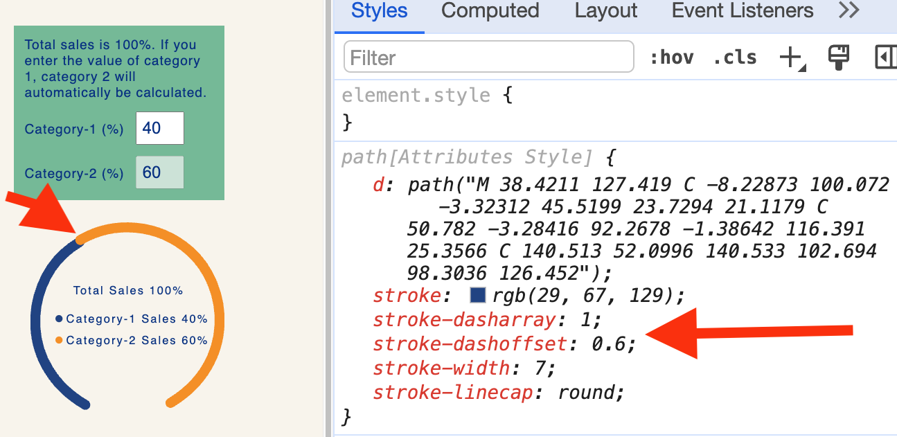Select the total sales instruction text
Viewport: 897px width, 437px height.
click(x=116, y=69)
